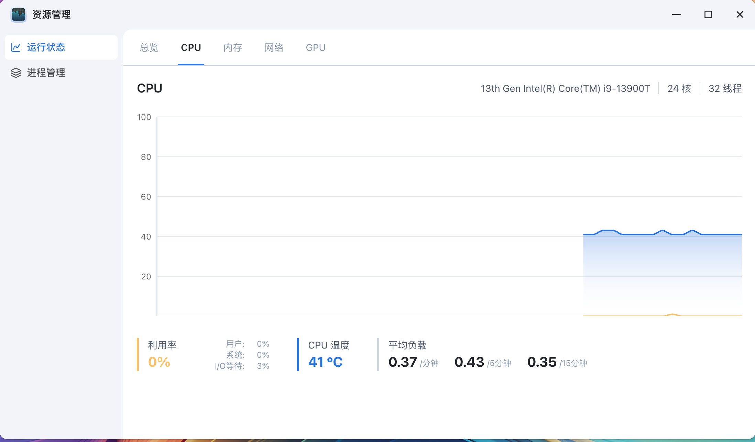Viewport: 755px width, 442px height.
Task: Switch to the 内存 memory tab
Action: pos(233,47)
